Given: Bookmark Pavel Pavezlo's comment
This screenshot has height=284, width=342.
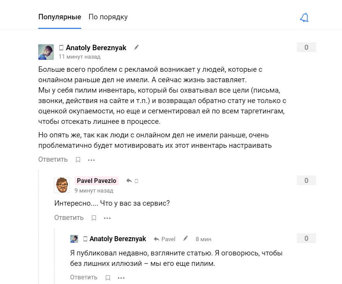Looking at the screenshot, I should click(94, 218).
